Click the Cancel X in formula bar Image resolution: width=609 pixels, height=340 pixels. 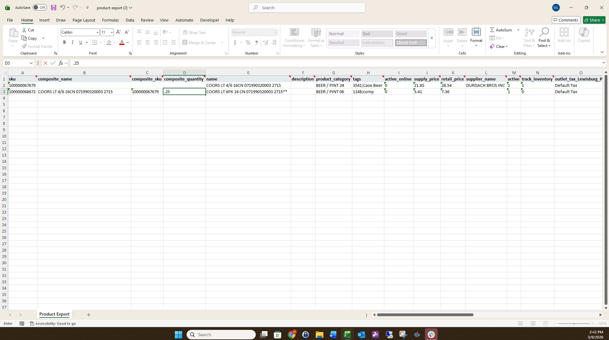[x=45, y=63]
